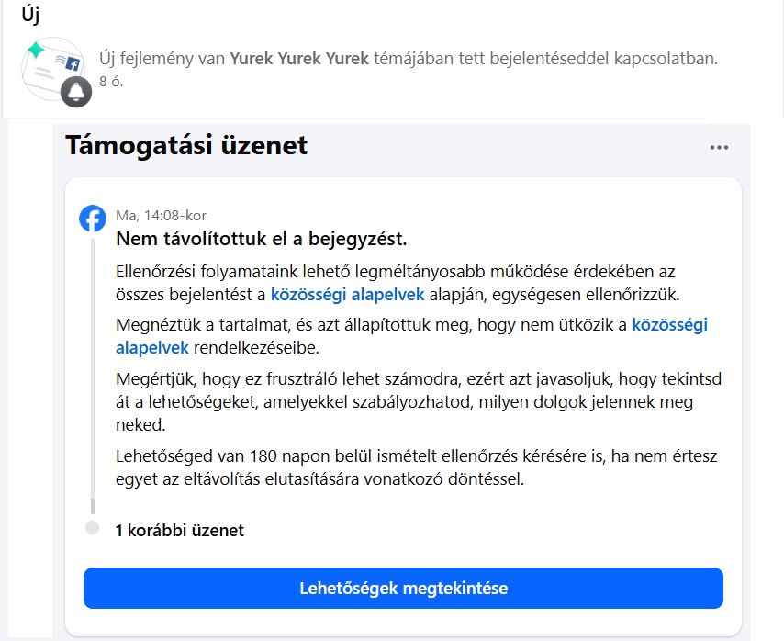Click the envelope notification thumbnail icon
The height and width of the screenshot is (641, 784).
(x=53, y=67)
